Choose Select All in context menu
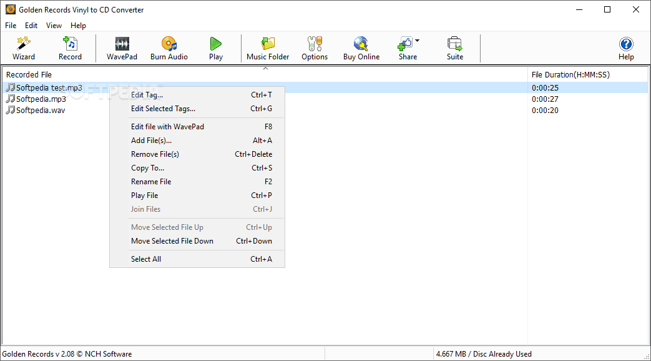 [197, 259]
